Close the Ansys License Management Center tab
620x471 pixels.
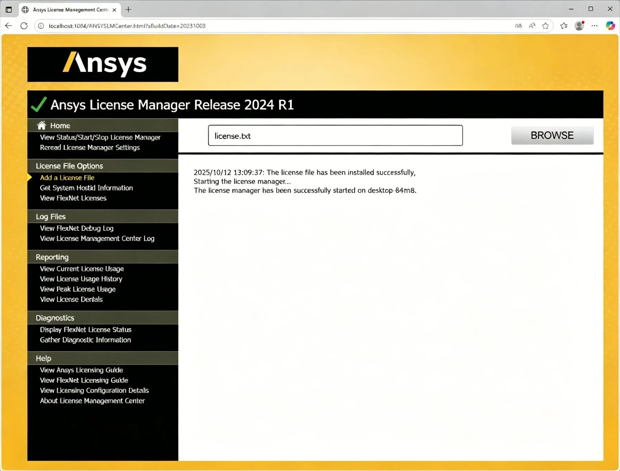pos(114,10)
